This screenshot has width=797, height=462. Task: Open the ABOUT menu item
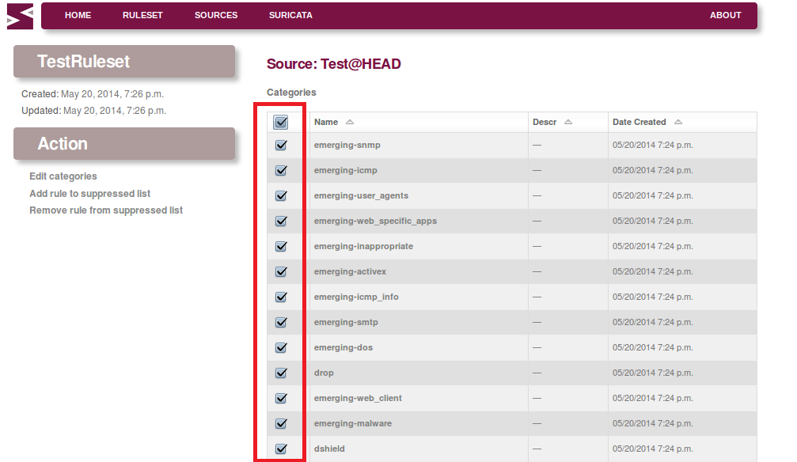(x=725, y=15)
